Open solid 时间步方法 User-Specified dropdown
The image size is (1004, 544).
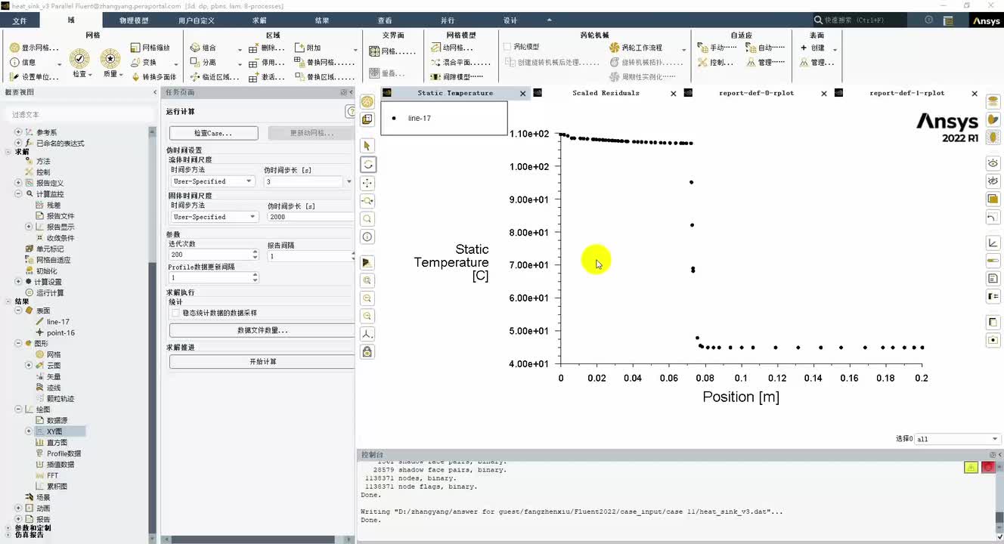click(x=214, y=217)
